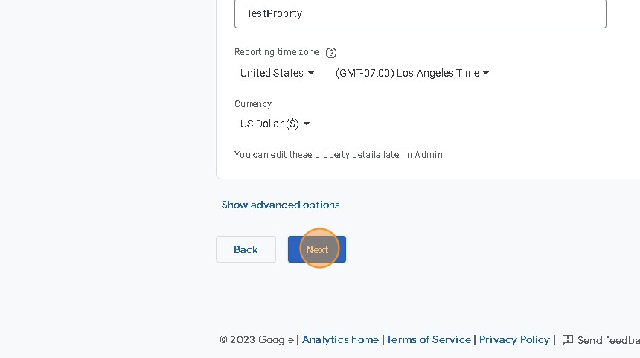640x358 pixels.
Task: Open the Reporting time zone help icon
Action: coord(331,53)
